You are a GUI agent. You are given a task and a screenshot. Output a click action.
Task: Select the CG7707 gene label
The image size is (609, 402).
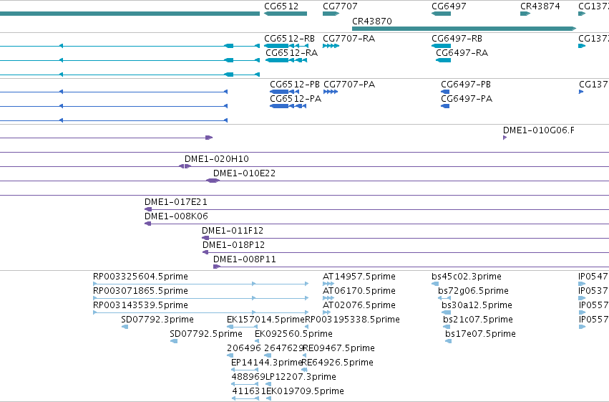click(340, 6)
